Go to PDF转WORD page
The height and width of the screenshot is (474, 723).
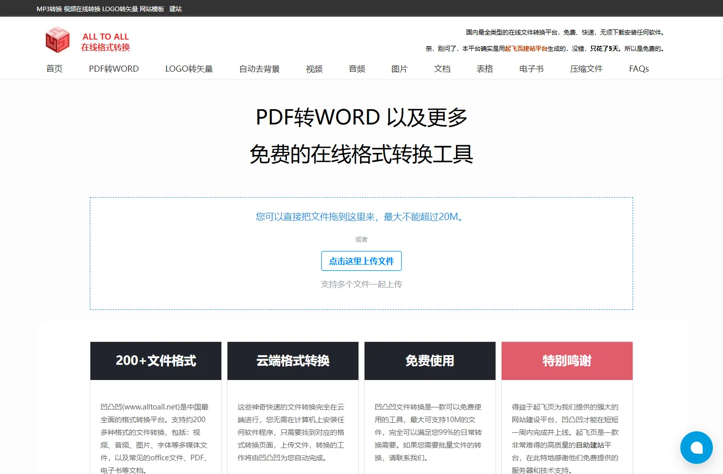tap(114, 69)
